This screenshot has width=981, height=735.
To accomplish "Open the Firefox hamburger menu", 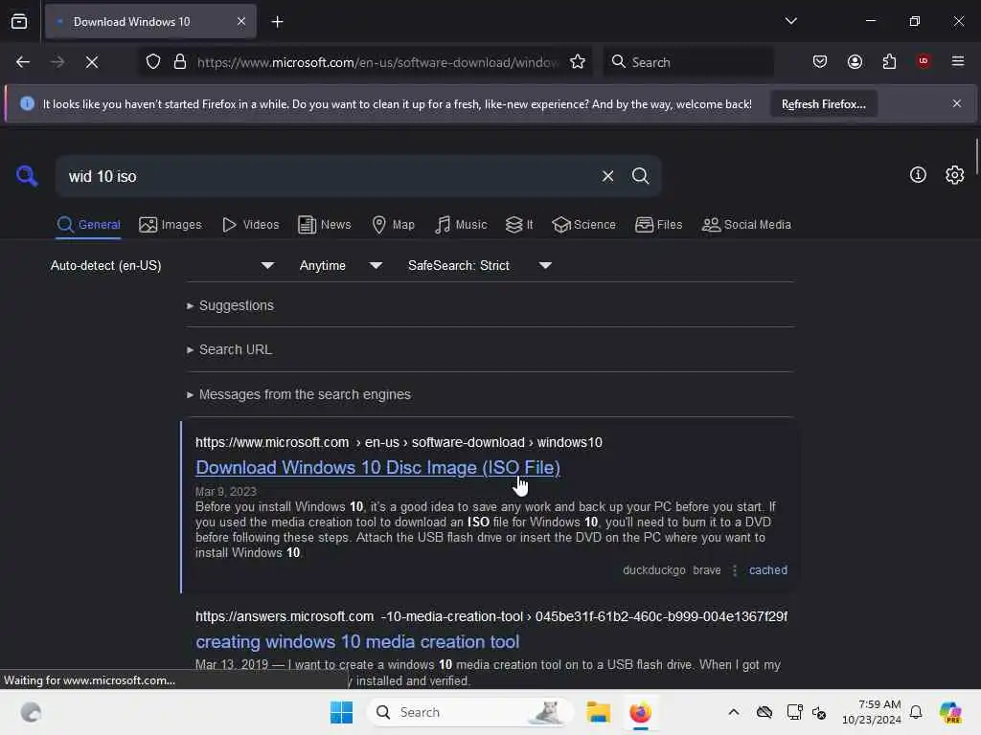I will [957, 61].
